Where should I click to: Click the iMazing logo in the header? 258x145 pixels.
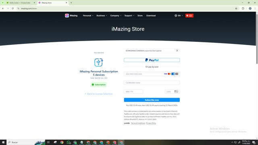[71, 16]
